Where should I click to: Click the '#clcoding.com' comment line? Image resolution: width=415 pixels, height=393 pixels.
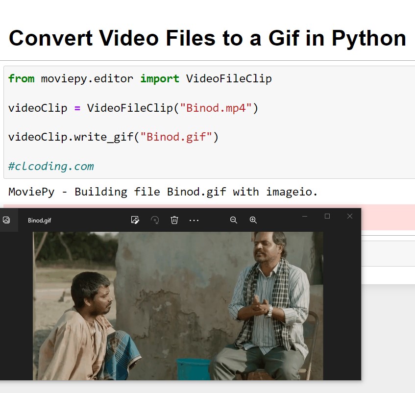click(51, 166)
